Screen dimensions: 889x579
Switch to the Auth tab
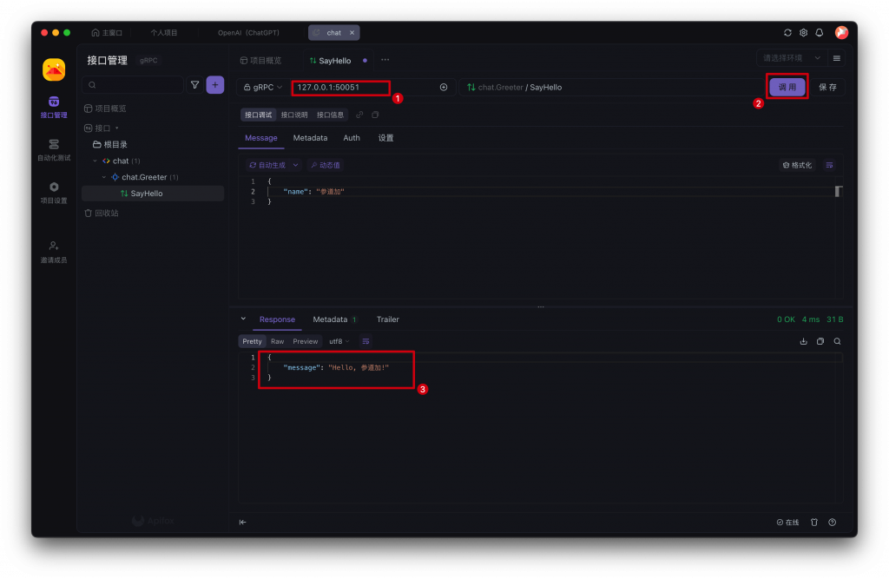[352, 138]
